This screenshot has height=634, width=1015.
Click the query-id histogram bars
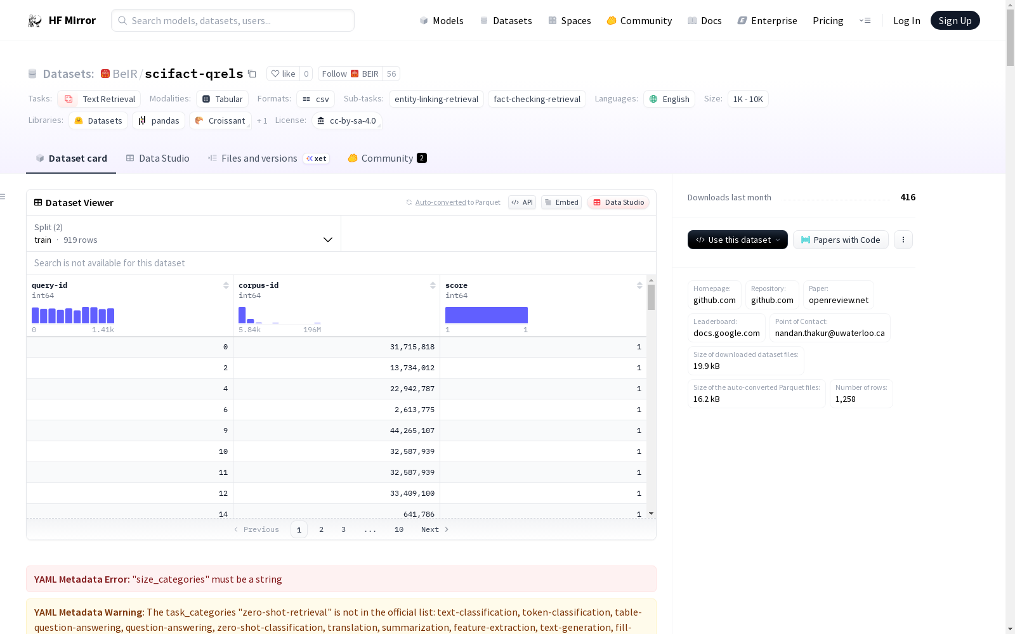pos(73,315)
